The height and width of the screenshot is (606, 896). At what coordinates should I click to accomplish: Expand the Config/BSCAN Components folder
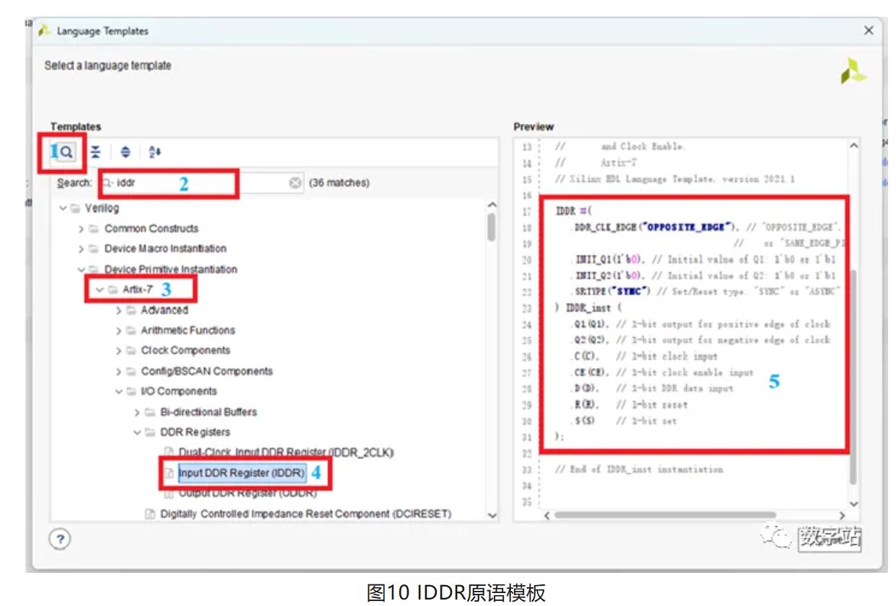tap(119, 371)
